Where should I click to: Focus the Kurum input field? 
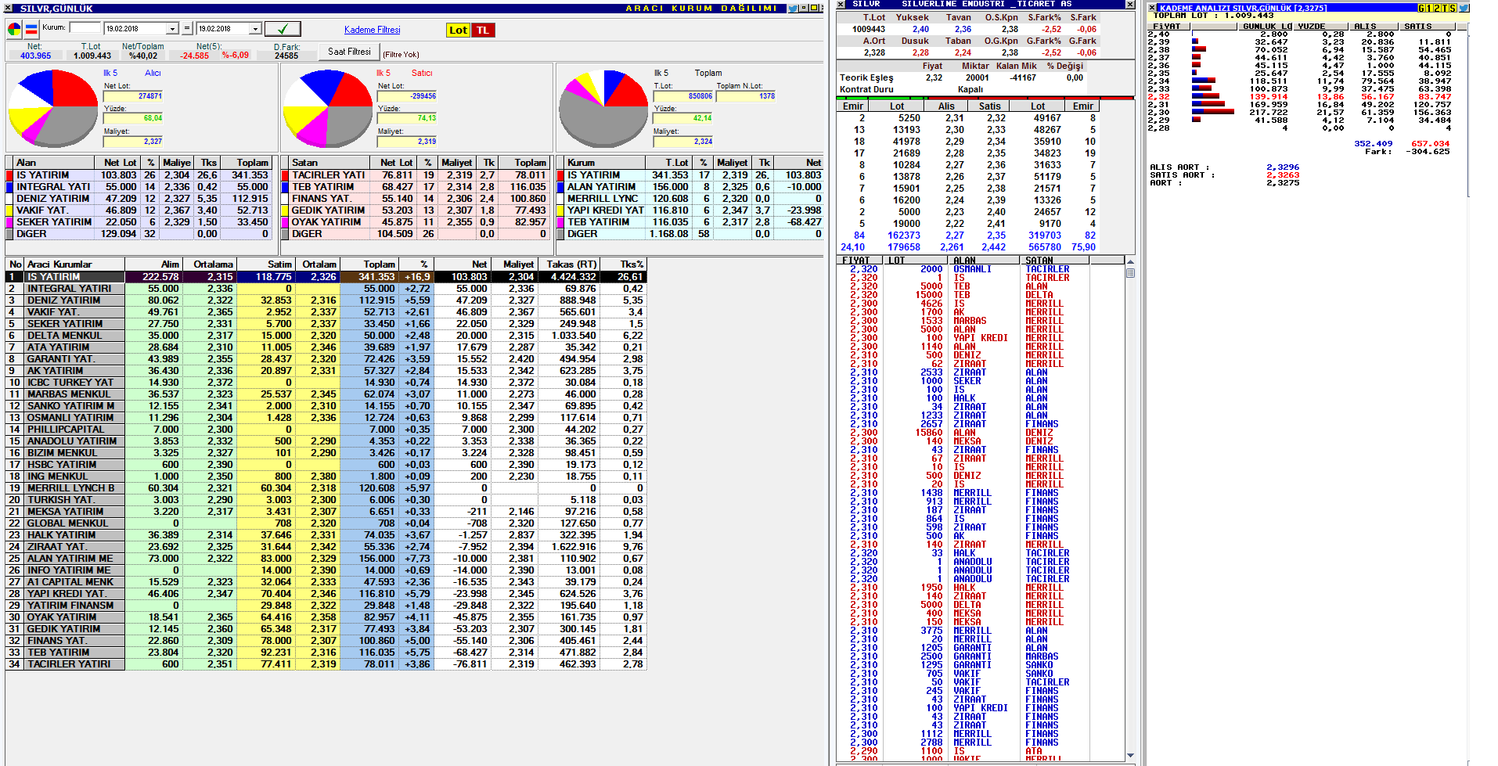(x=85, y=27)
